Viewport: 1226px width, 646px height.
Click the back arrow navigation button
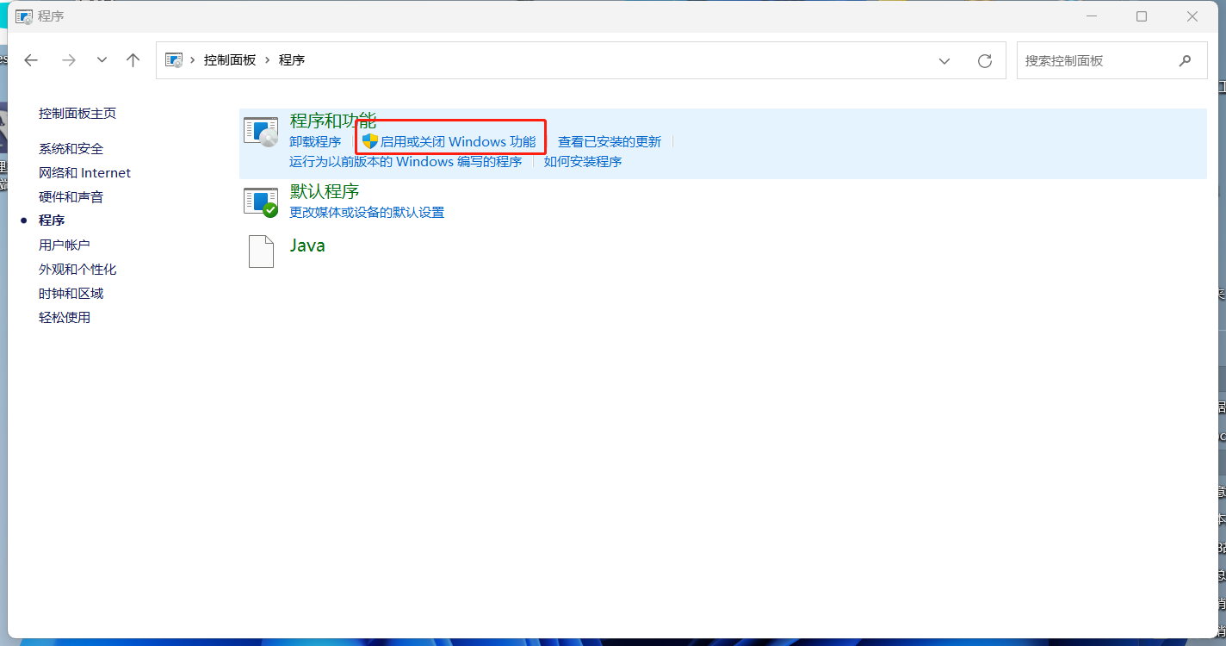pos(31,60)
